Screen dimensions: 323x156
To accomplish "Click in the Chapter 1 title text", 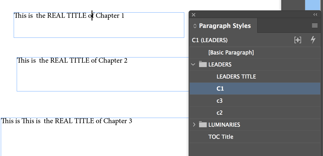I will (x=69, y=16).
